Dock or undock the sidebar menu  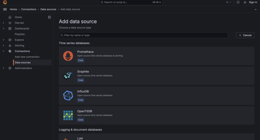(49, 17)
